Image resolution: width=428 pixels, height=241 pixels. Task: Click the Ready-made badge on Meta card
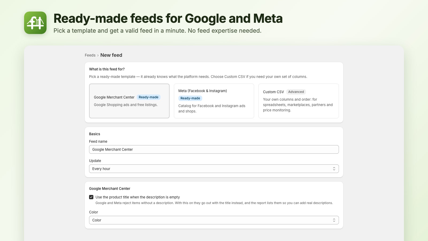[190, 98]
